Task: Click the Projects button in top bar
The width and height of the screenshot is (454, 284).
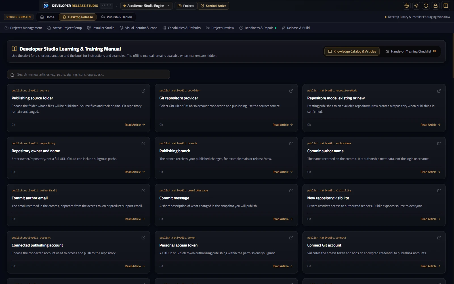Action: point(186,6)
